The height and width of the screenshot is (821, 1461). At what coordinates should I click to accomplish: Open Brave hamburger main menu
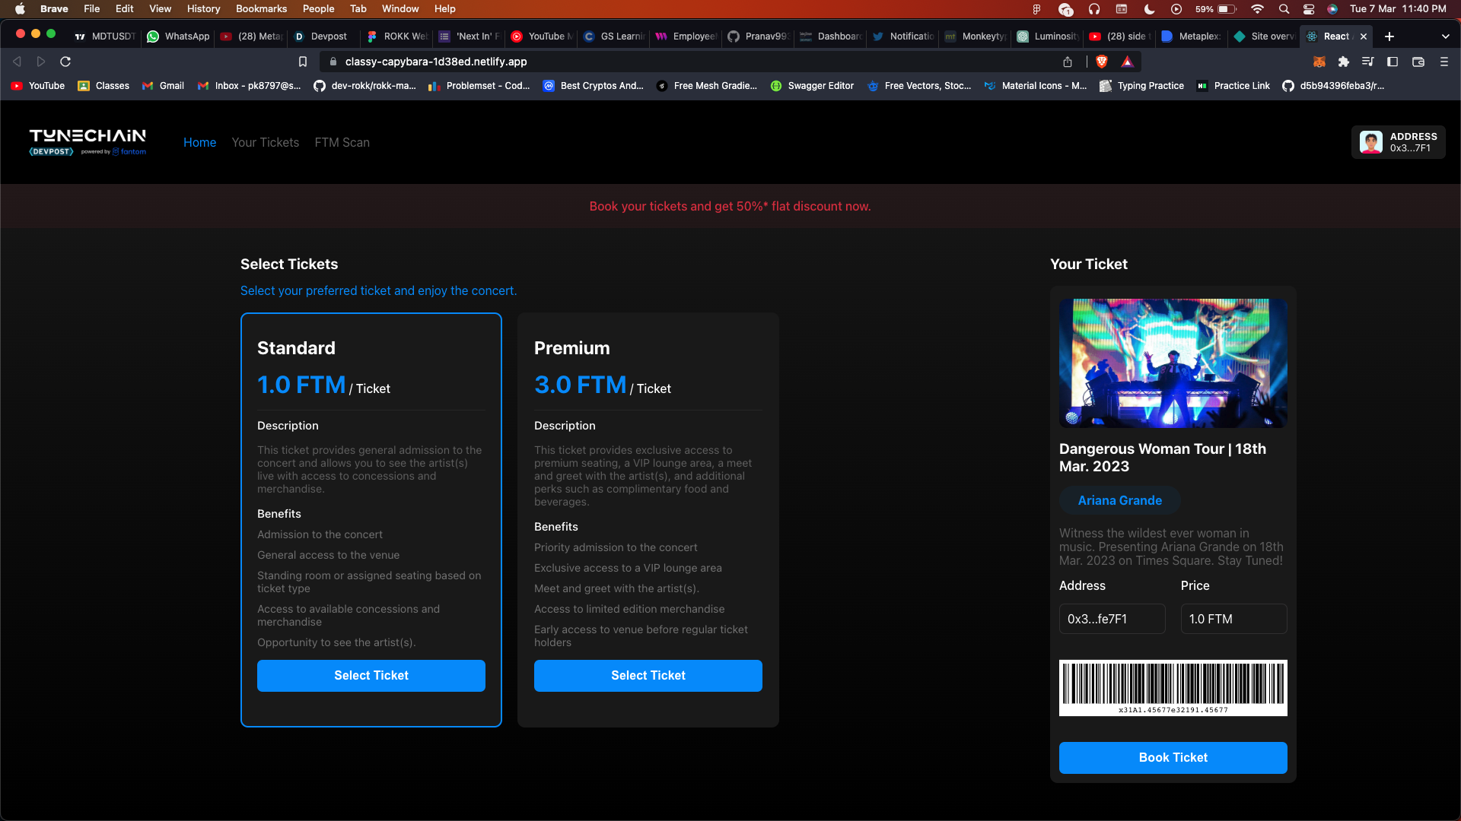(1444, 62)
